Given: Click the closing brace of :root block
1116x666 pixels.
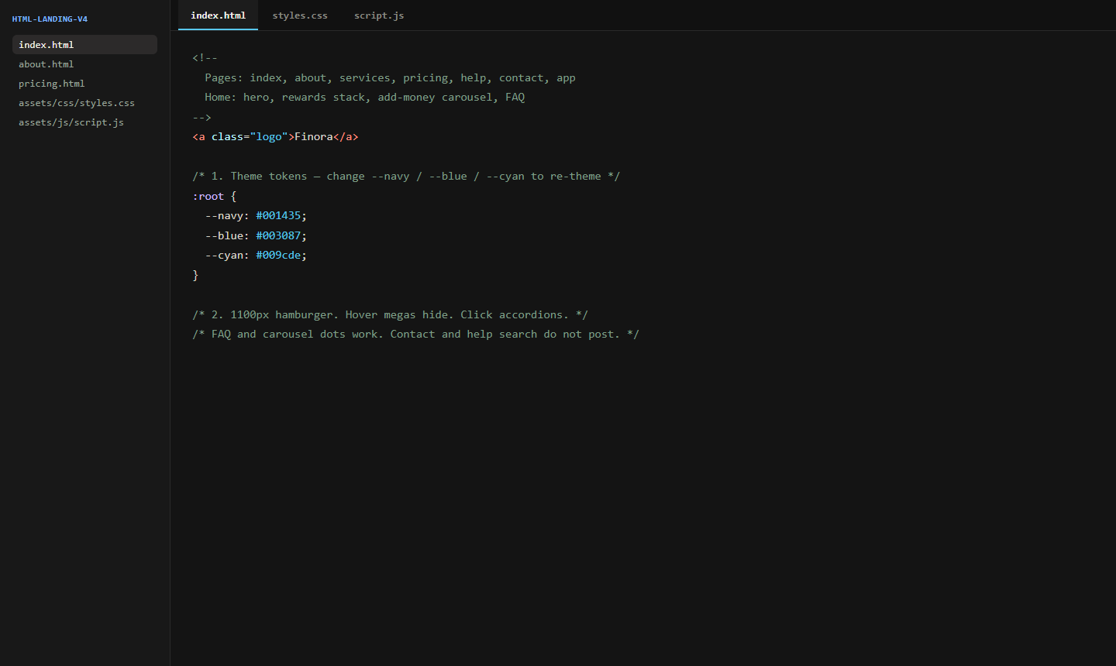Looking at the screenshot, I should [195, 276].
